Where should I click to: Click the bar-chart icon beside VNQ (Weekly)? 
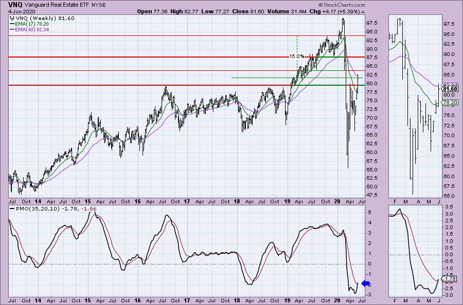(x=13, y=18)
